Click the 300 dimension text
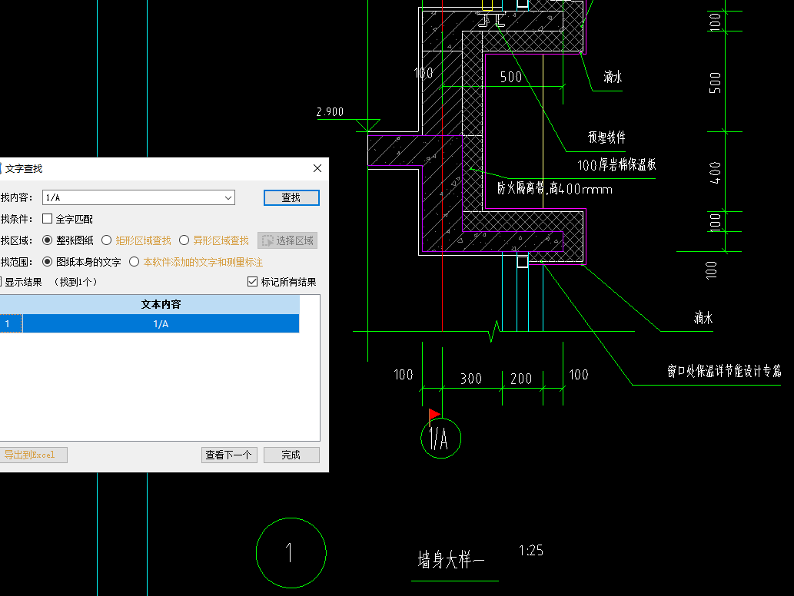 click(x=471, y=379)
